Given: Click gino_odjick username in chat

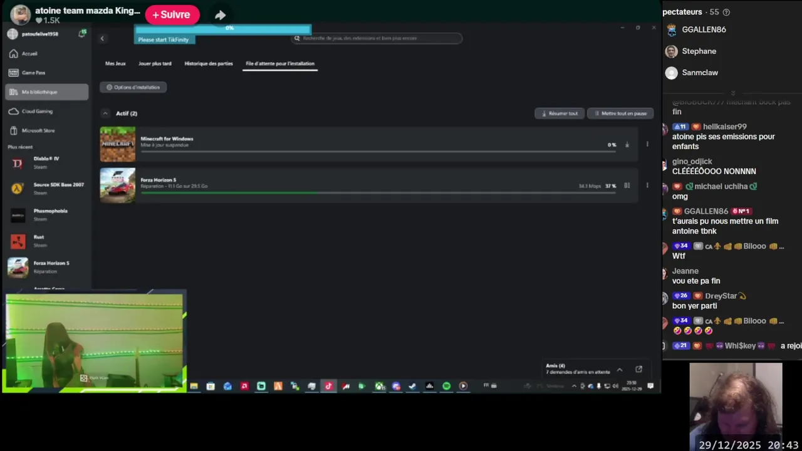Looking at the screenshot, I should click(x=692, y=162).
